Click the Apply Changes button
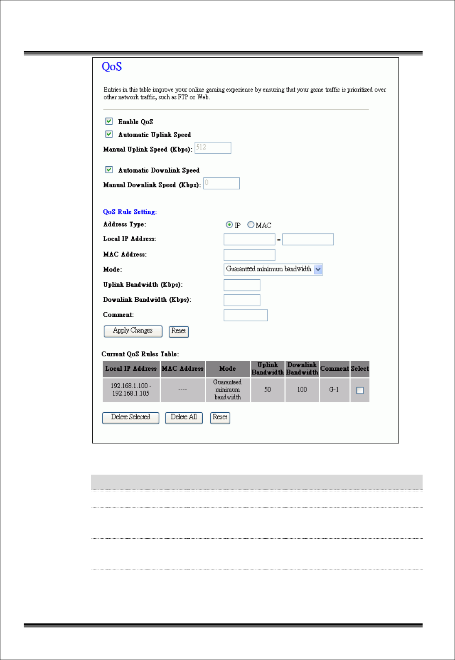This screenshot has width=455, height=660. coord(133,331)
